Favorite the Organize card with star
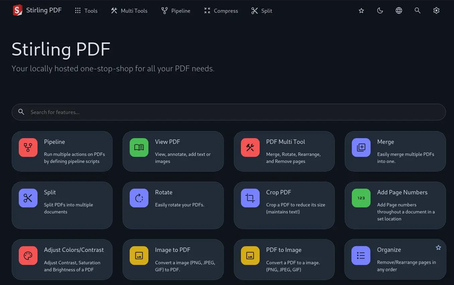The width and height of the screenshot is (454, 285). click(x=438, y=248)
